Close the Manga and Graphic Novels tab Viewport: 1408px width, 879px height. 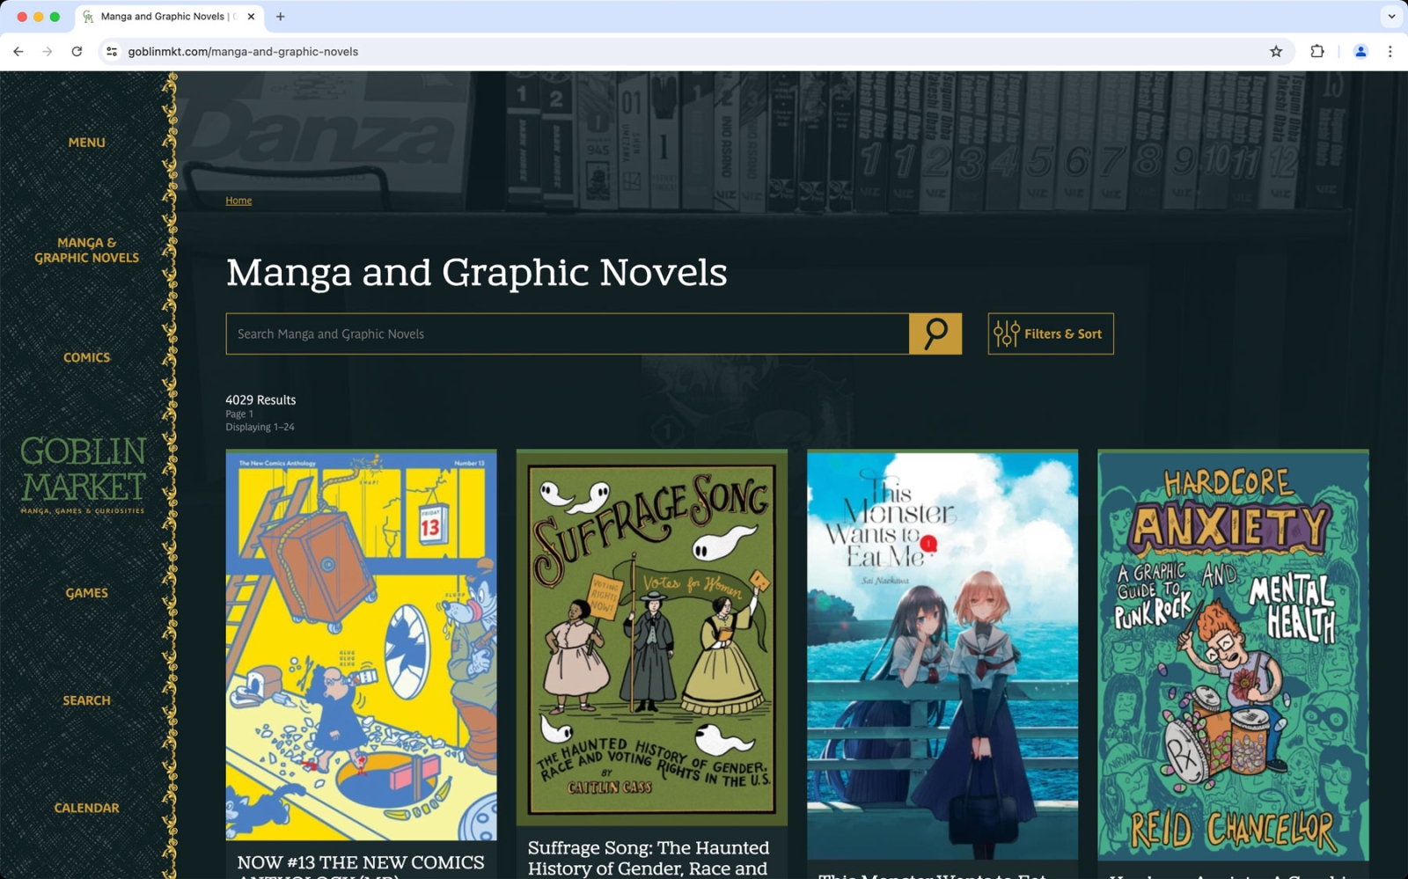(251, 17)
